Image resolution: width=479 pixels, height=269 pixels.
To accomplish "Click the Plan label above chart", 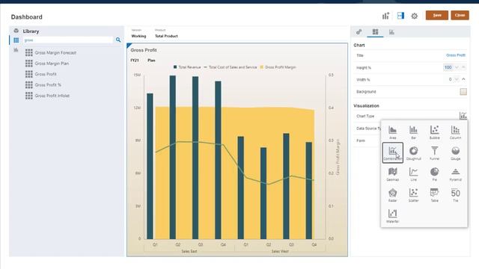I will [151, 61].
